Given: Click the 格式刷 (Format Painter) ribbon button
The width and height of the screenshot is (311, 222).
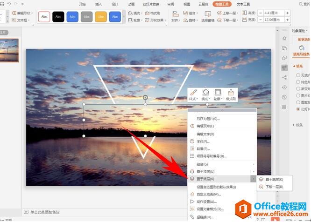Looking at the screenshot, I should click(x=153, y=13).
